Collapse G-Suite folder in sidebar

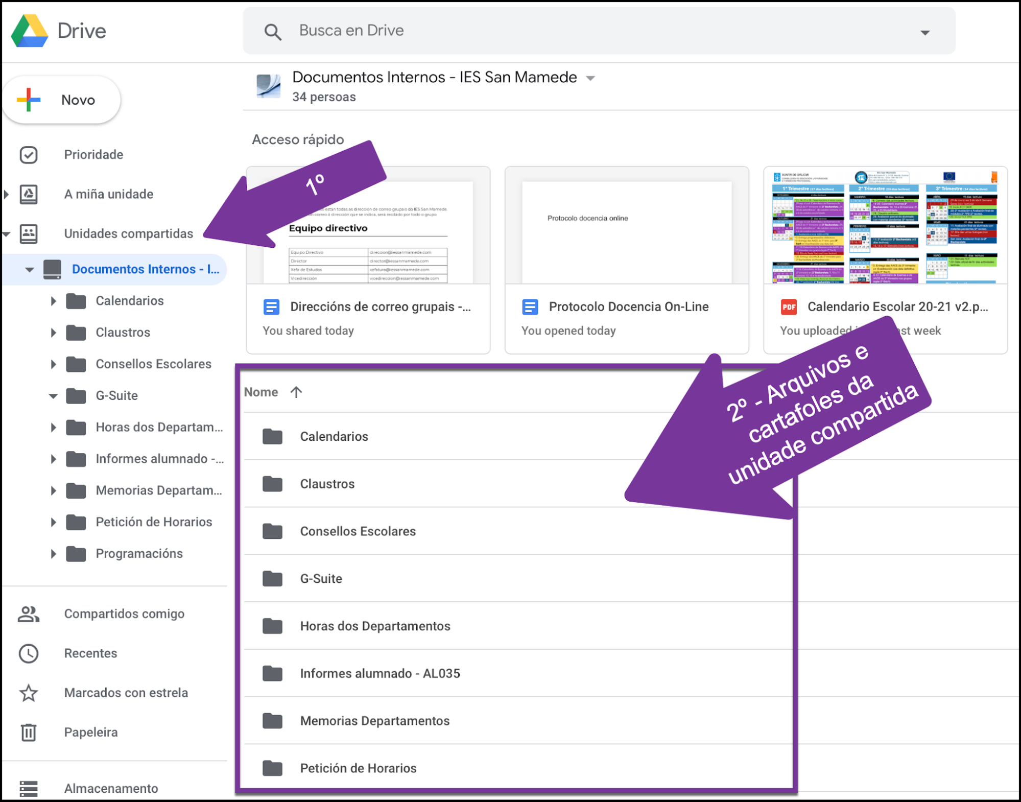click(x=53, y=396)
